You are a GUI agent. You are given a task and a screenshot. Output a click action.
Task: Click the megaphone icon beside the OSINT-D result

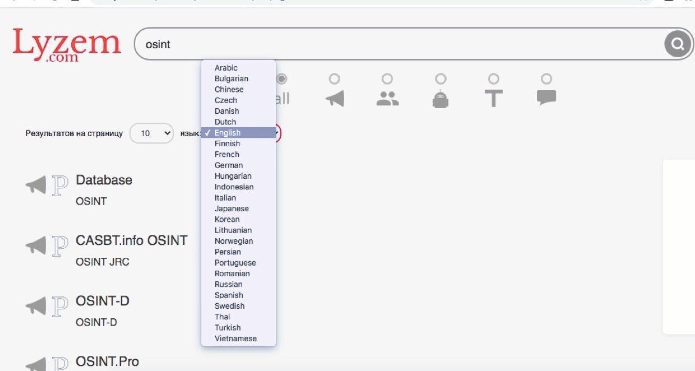pyautogui.click(x=36, y=305)
